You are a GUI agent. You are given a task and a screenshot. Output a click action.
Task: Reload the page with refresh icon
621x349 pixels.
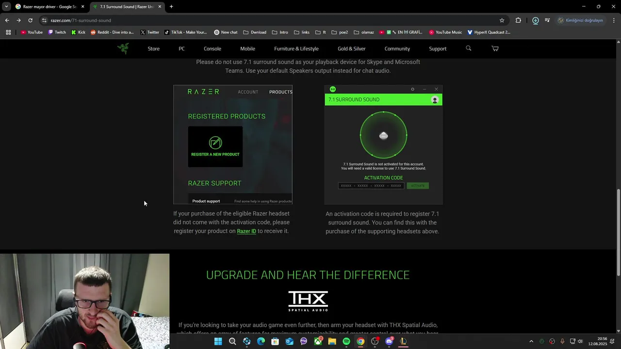(x=30, y=20)
